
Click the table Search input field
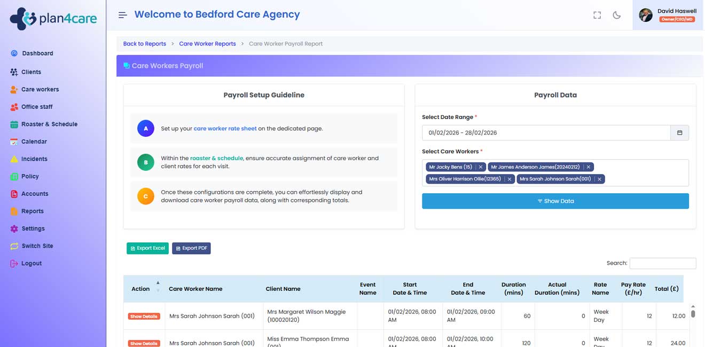pyautogui.click(x=662, y=263)
